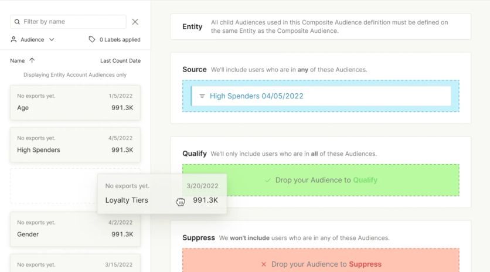The width and height of the screenshot is (490, 272).
Task: Open the Audience type dropdown
Action: (32, 40)
